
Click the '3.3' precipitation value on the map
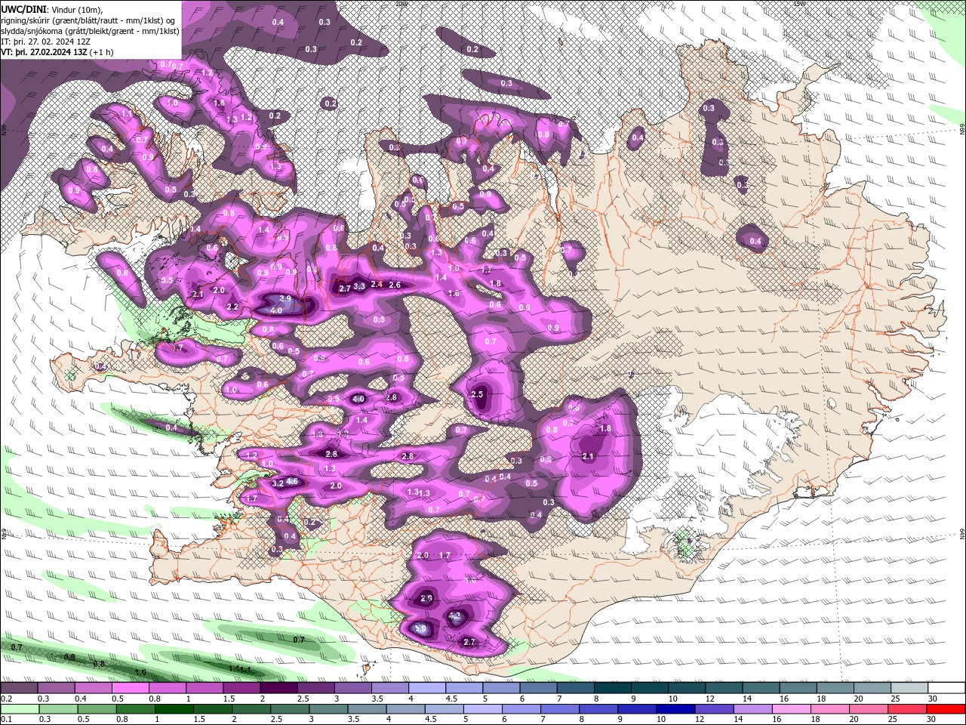click(359, 286)
